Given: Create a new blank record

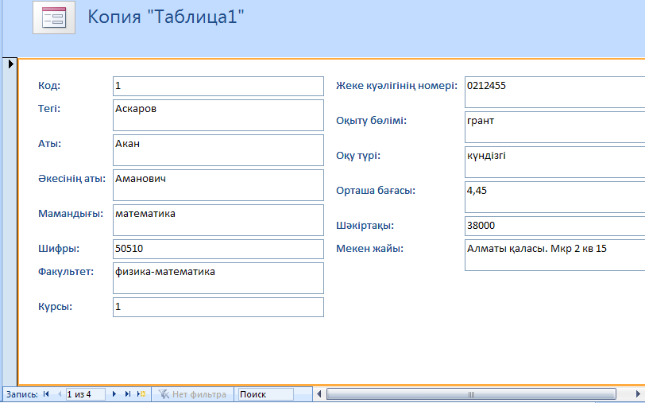Looking at the screenshot, I should [141, 394].
